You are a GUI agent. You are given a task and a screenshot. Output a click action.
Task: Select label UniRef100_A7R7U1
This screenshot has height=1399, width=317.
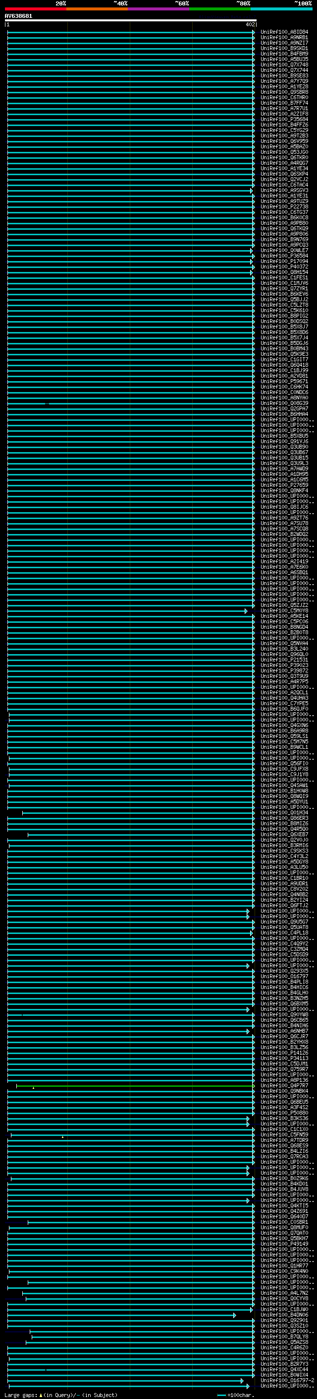coord(284,109)
